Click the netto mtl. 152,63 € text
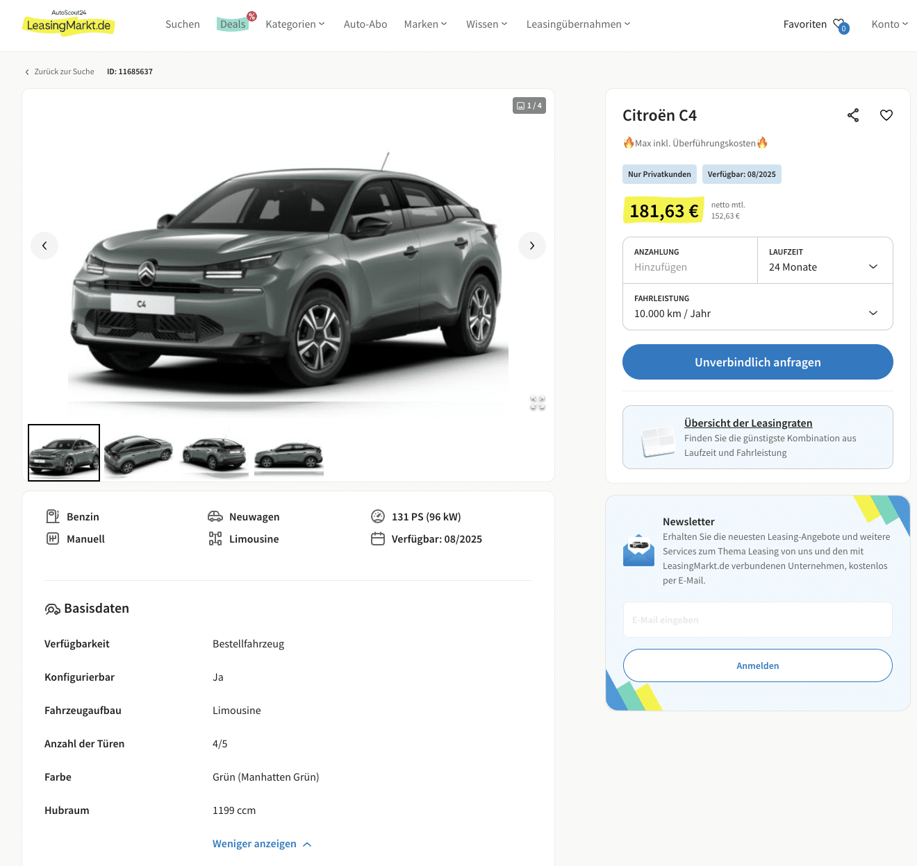Image resolution: width=917 pixels, height=866 pixels. 728,210
